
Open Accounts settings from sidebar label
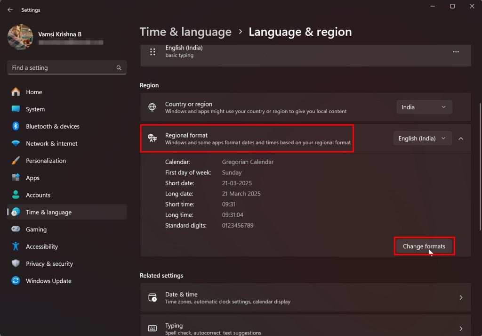click(38, 195)
